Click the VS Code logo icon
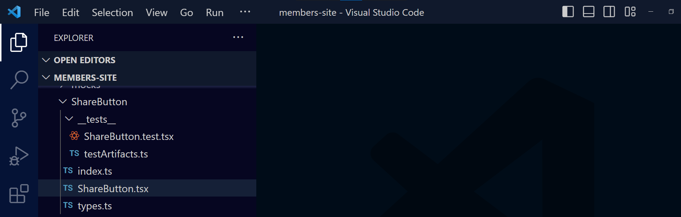This screenshot has width=681, height=217. point(14,12)
